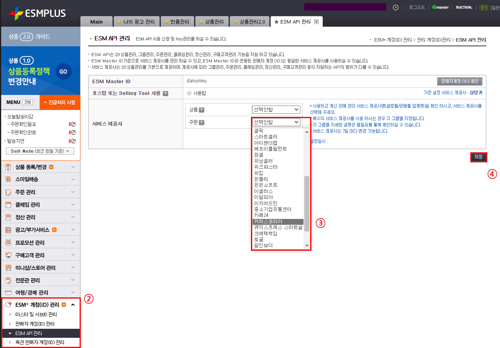Click the chat icon of 구매고객 관리
Viewport: 500px width, 348px height.
pos(8,255)
